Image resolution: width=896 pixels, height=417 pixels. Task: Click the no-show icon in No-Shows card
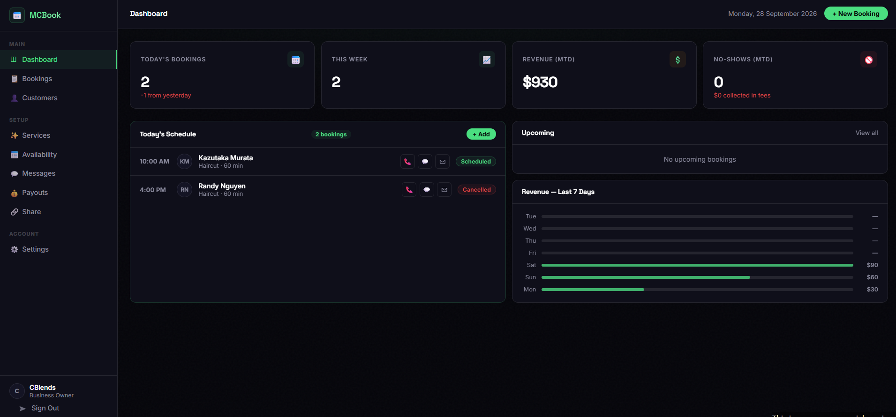(x=869, y=60)
